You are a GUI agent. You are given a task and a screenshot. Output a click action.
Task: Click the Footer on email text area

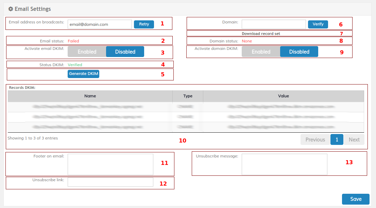tap(110, 164)
